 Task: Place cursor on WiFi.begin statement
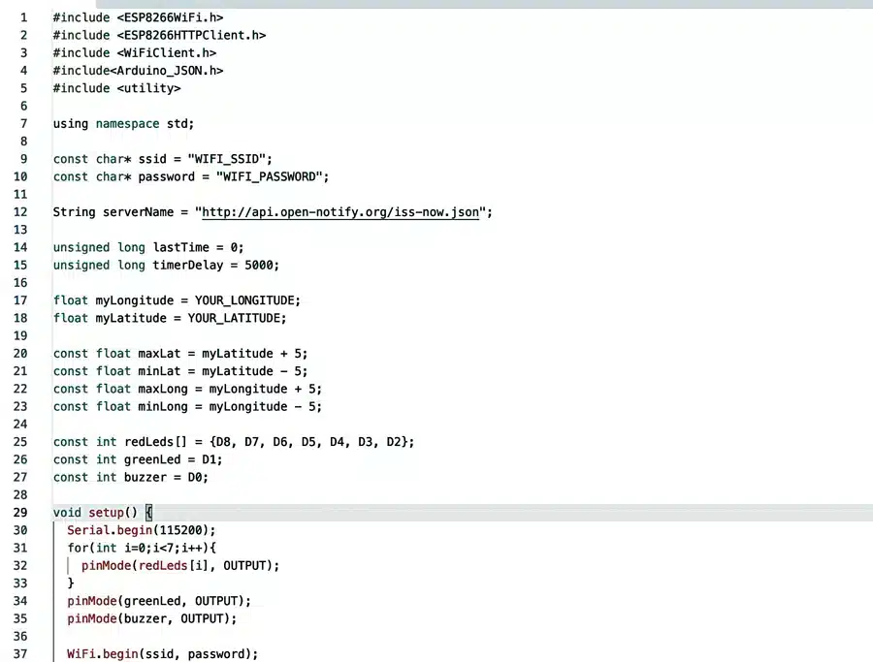tap(162, 654)
